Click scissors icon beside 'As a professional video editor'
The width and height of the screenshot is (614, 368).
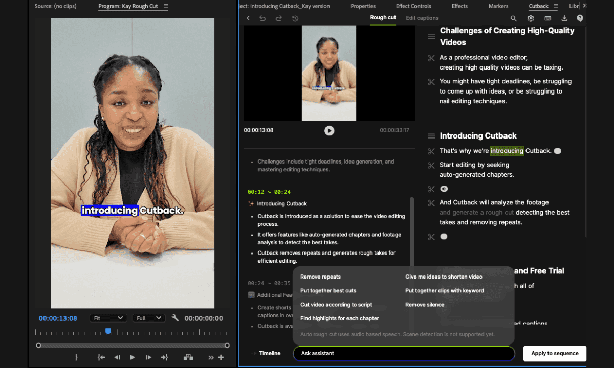click(431, 58)
